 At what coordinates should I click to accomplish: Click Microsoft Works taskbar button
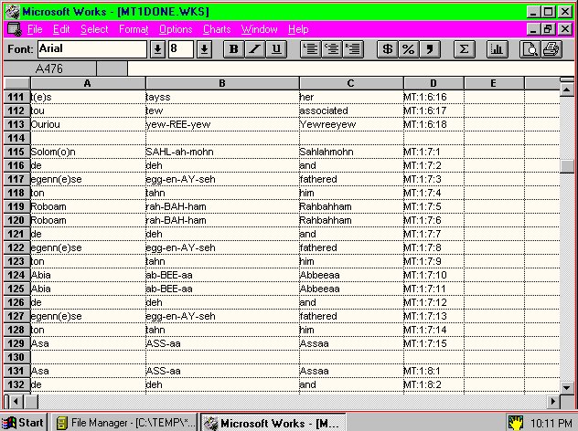pos(273,423)
